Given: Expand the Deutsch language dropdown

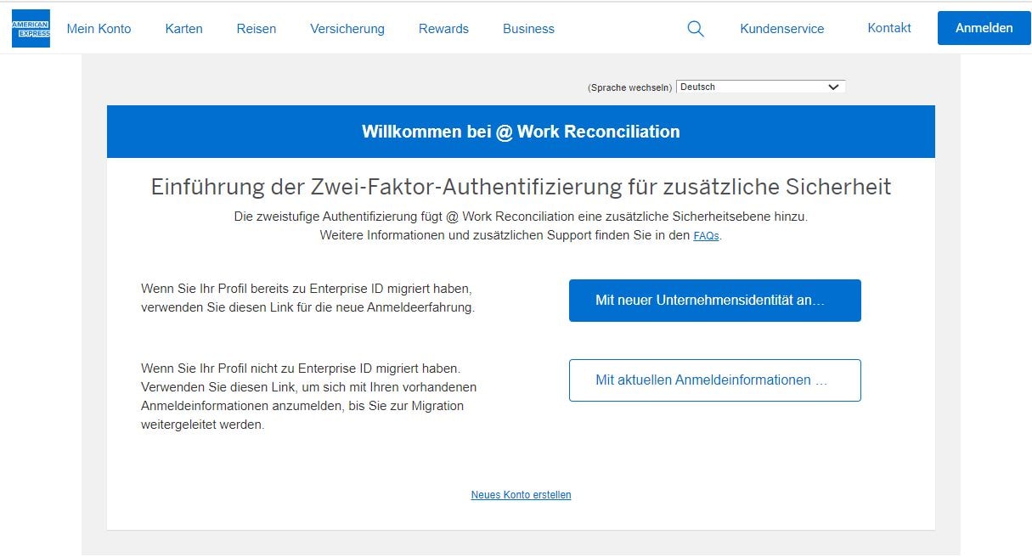Looking at the screenshot, I should [760, 87].
